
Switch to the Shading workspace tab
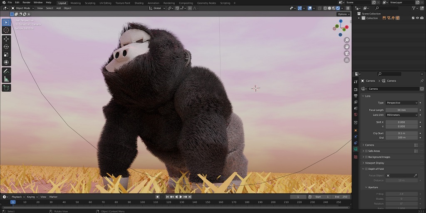139,3
